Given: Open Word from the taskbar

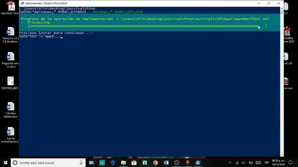Looking at the screenshot, I should pos(166,163).
